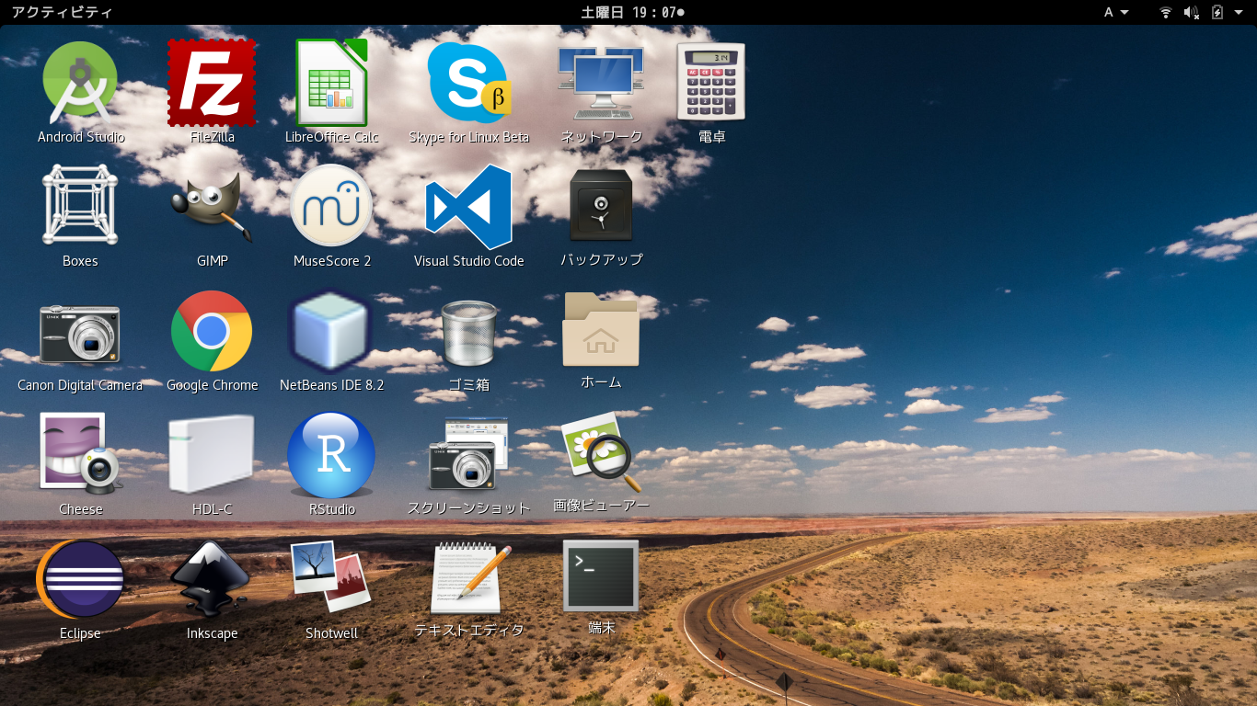Open the Visual Studio Code icon
Viewport: 1257px width, 706px height.
(469, 207)
